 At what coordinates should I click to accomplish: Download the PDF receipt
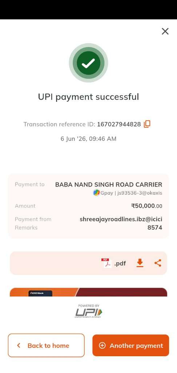[140, 263]
